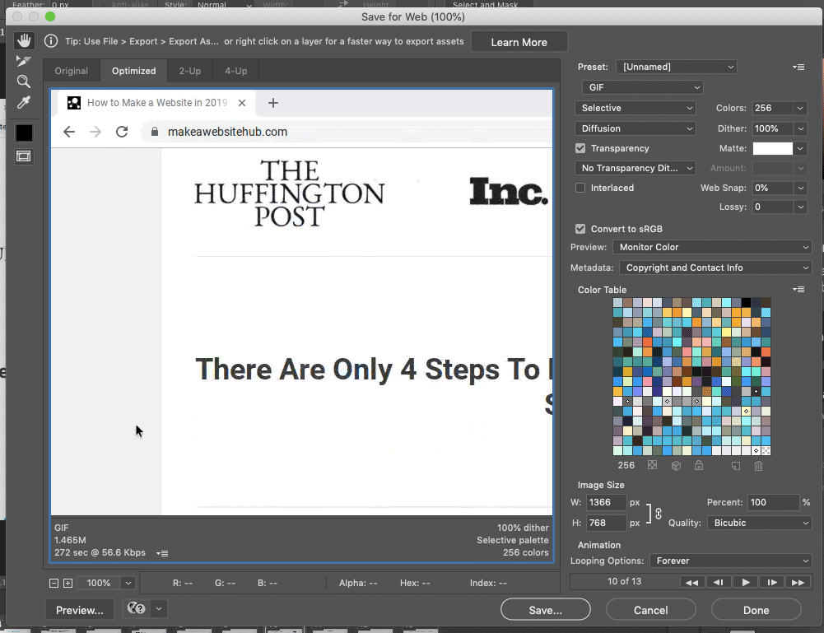Play the animation
Screen dimensions: 824x633
click(x=745, y=582)
